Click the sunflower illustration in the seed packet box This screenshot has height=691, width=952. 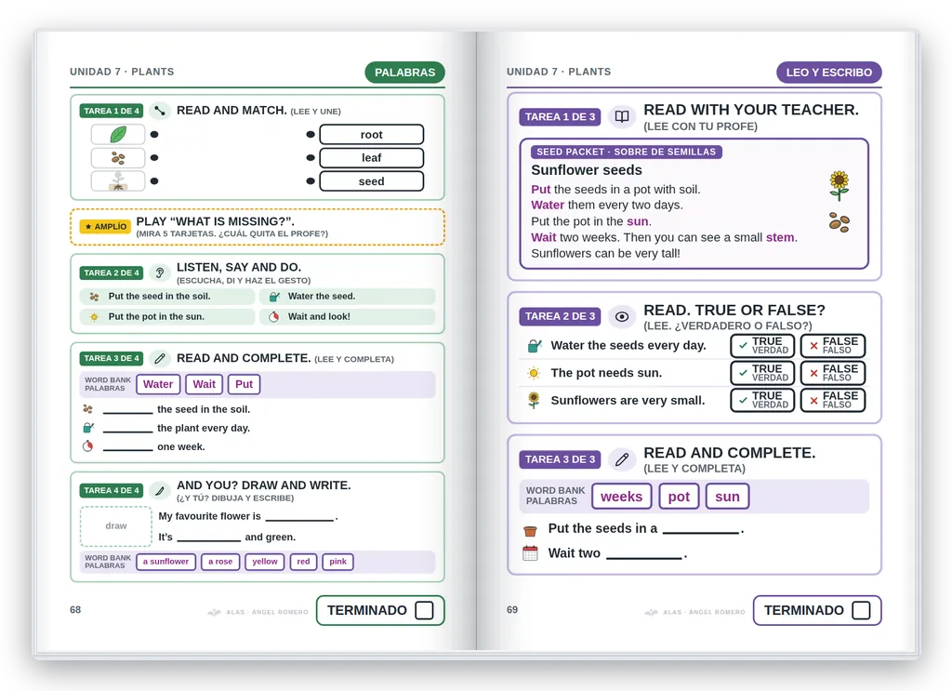tap(840, 186)
